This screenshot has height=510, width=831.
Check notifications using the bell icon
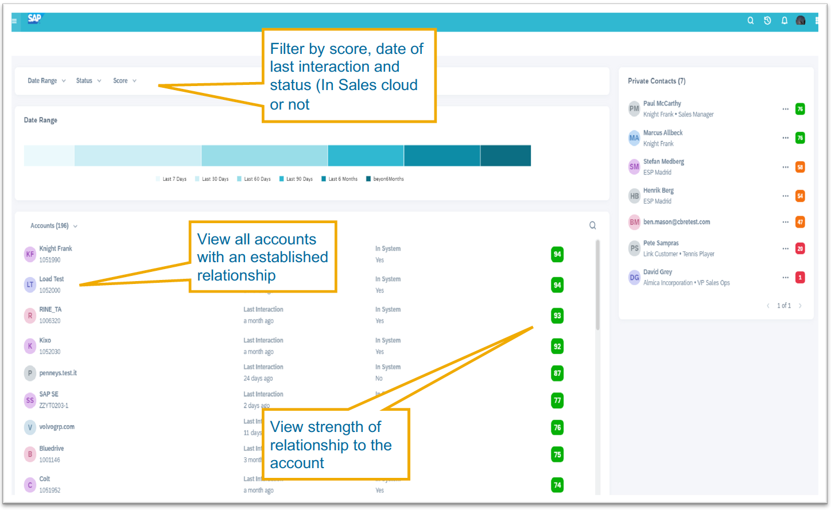click(x=784, y=20)
